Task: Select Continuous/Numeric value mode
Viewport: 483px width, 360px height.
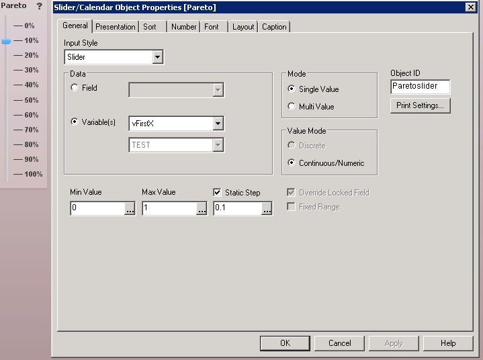Action: [292, 163]
